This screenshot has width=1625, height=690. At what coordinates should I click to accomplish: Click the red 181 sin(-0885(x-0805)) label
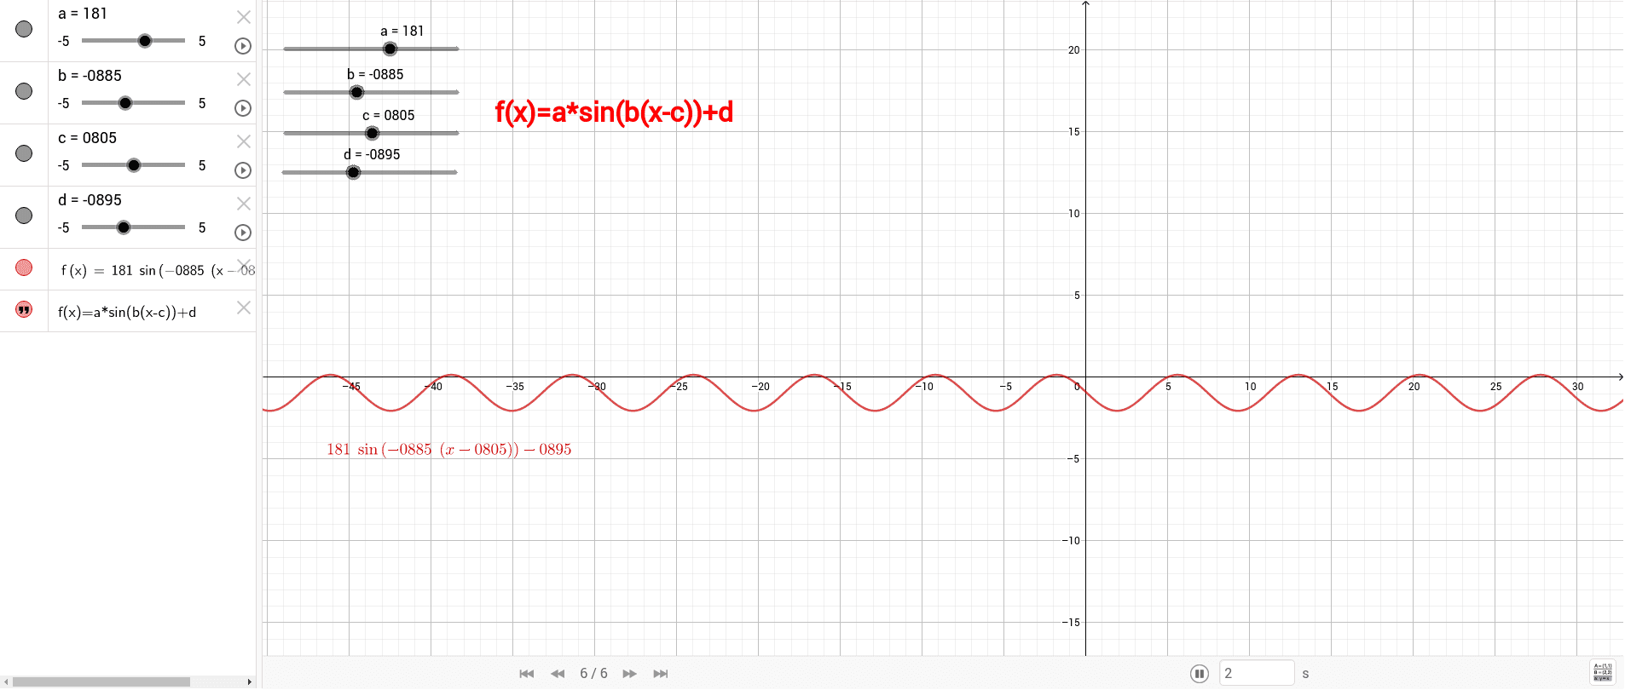click(449, 449)
